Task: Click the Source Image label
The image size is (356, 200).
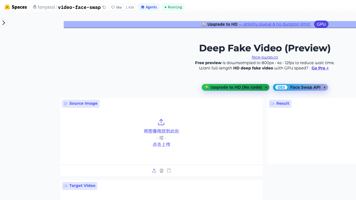Action: (x=81, y=104)
